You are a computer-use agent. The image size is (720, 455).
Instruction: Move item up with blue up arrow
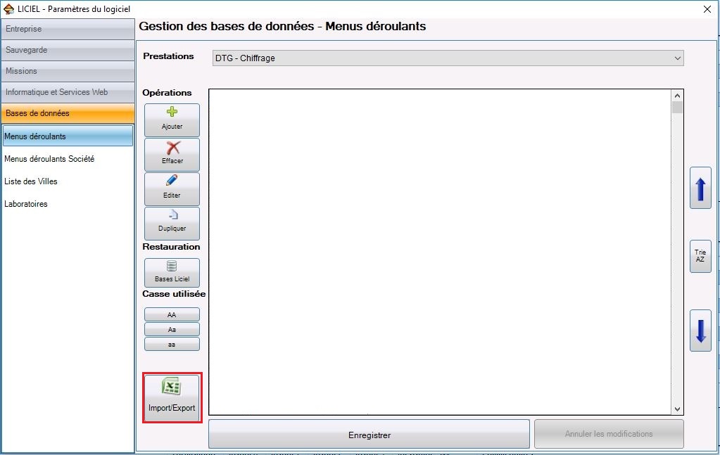click(x=700, y=188)
